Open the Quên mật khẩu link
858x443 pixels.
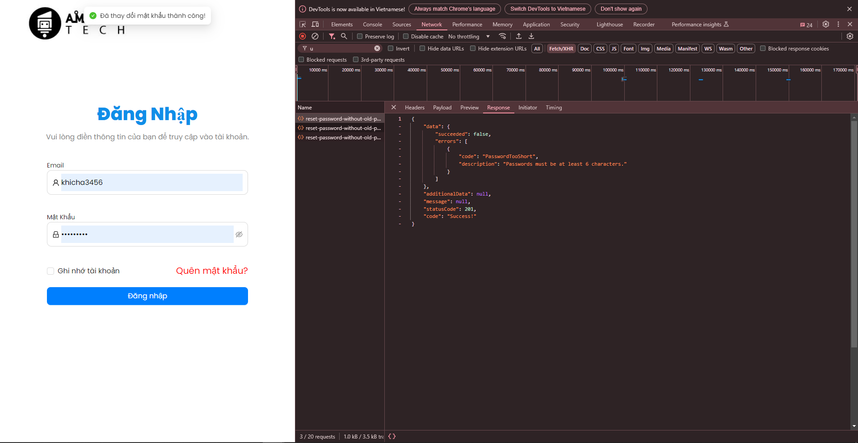pyautogui.click(x=212, y=271)
